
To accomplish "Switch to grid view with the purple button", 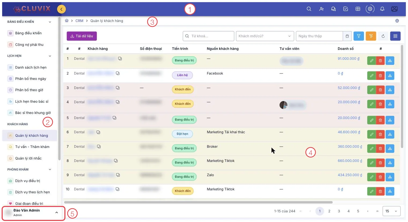I will click(395, 36).
